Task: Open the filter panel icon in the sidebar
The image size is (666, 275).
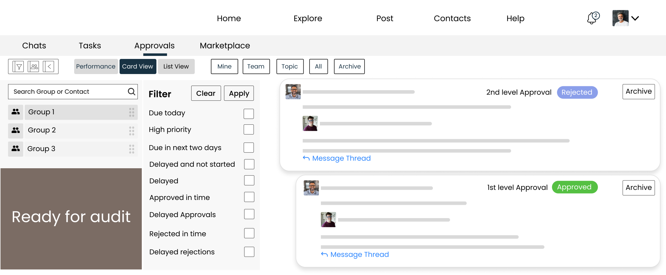Action: point(19,66)
